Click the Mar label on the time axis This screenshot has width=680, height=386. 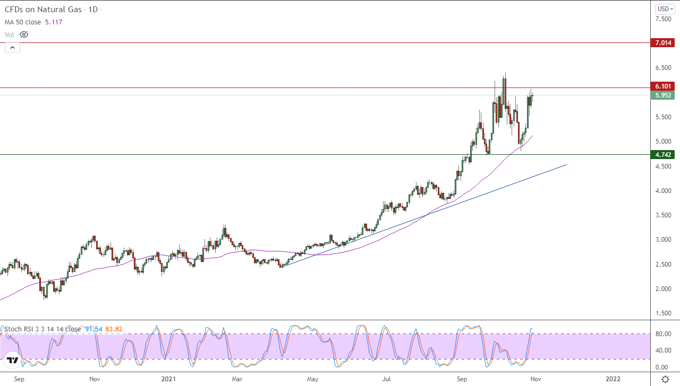tap(237, 379)
